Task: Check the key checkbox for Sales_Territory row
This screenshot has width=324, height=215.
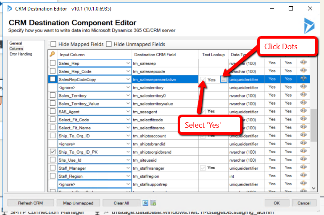Action: (53, 95)
